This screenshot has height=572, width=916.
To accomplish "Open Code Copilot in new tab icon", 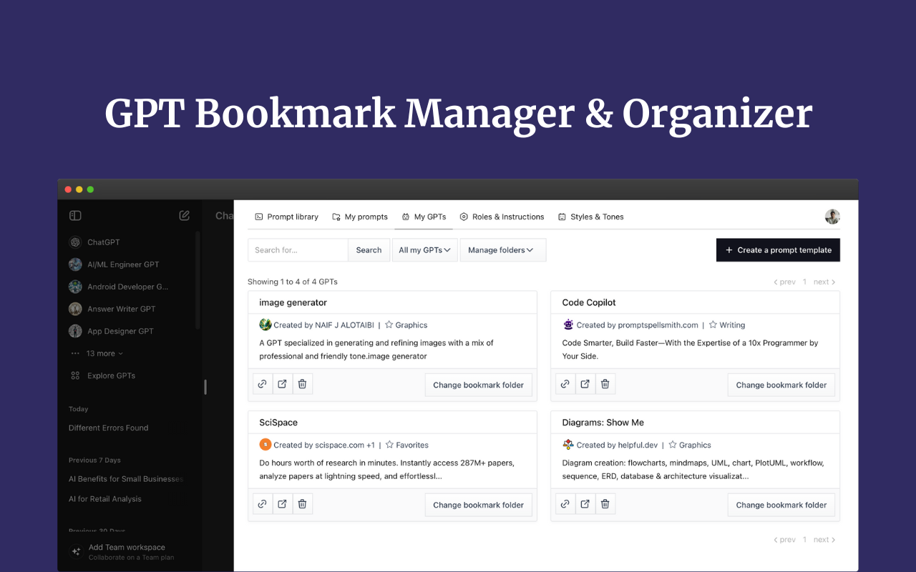I will pyautogui.click(x=585, y=385).
